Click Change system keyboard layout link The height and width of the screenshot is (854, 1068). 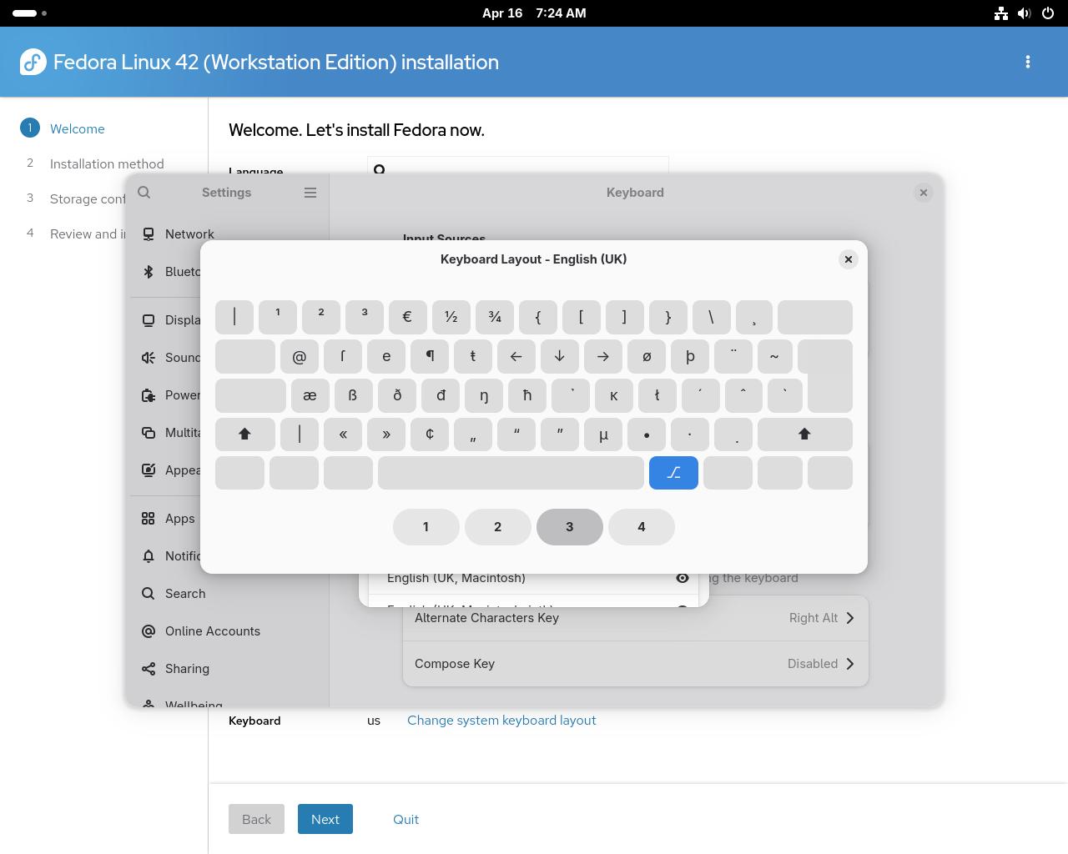tap(501, 721)
